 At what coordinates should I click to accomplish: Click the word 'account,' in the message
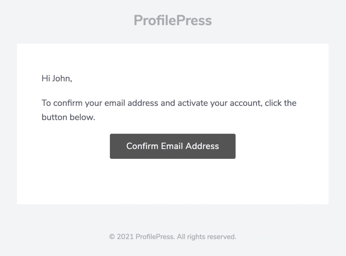(x=246, y=103)
